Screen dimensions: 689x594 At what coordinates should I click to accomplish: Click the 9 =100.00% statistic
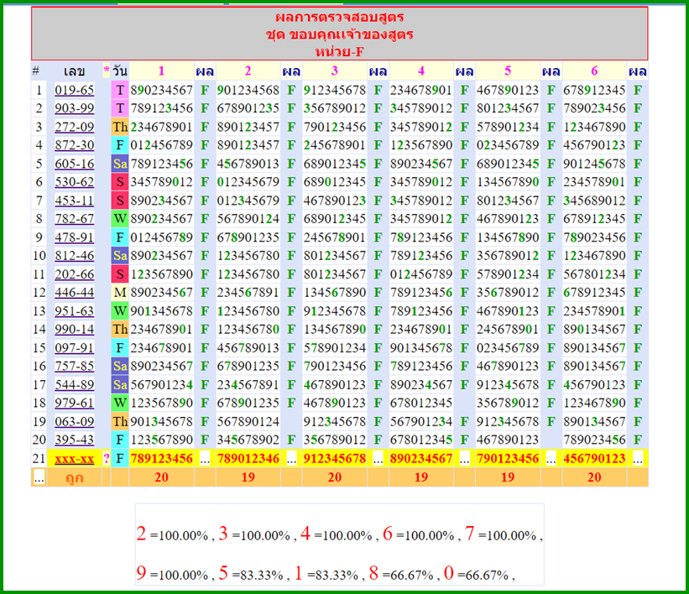tap(172, 574)
